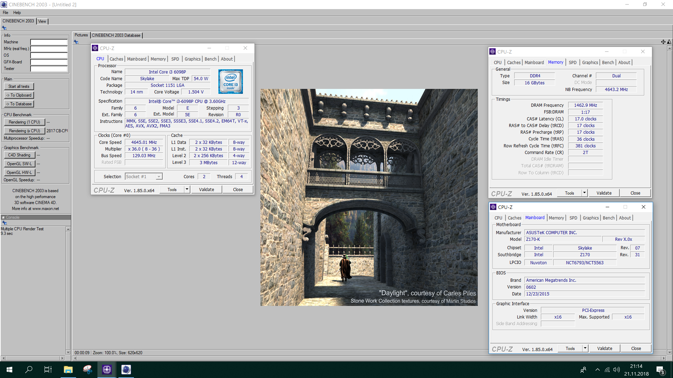Click the picture pane scroll-up arrow
Viewport: 673px width, 378px height.
coord(669,48)
